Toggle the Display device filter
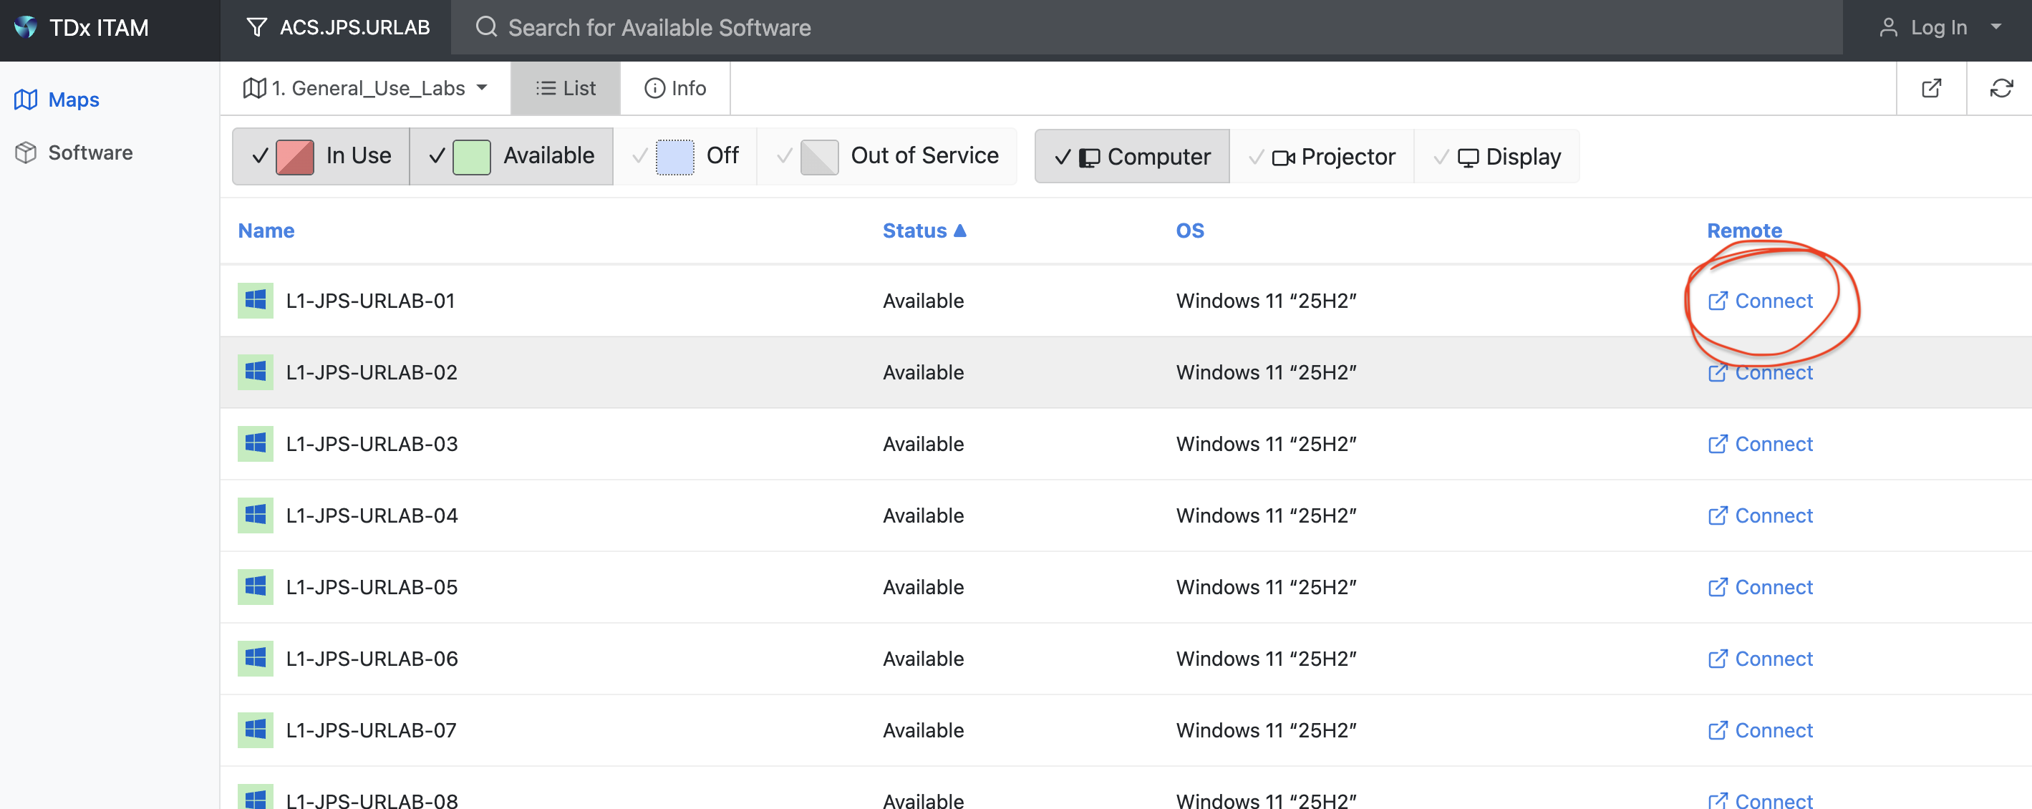This screenshot has height=809, width=2032. [x=1496, y=157]
